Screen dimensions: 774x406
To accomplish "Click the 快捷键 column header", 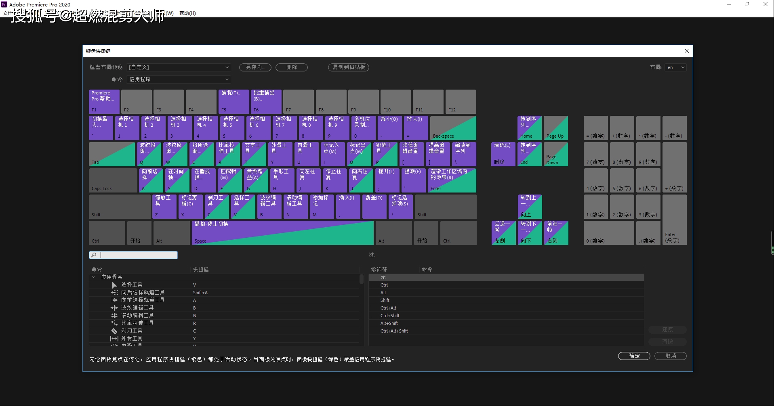I will [x=201, y=269].
